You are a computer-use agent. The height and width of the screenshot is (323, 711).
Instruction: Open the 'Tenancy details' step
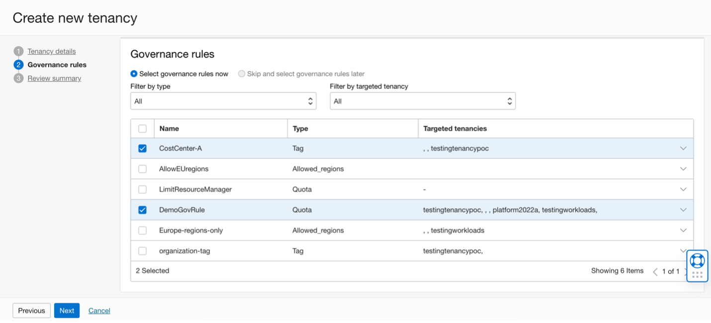[x=51, y=51]
